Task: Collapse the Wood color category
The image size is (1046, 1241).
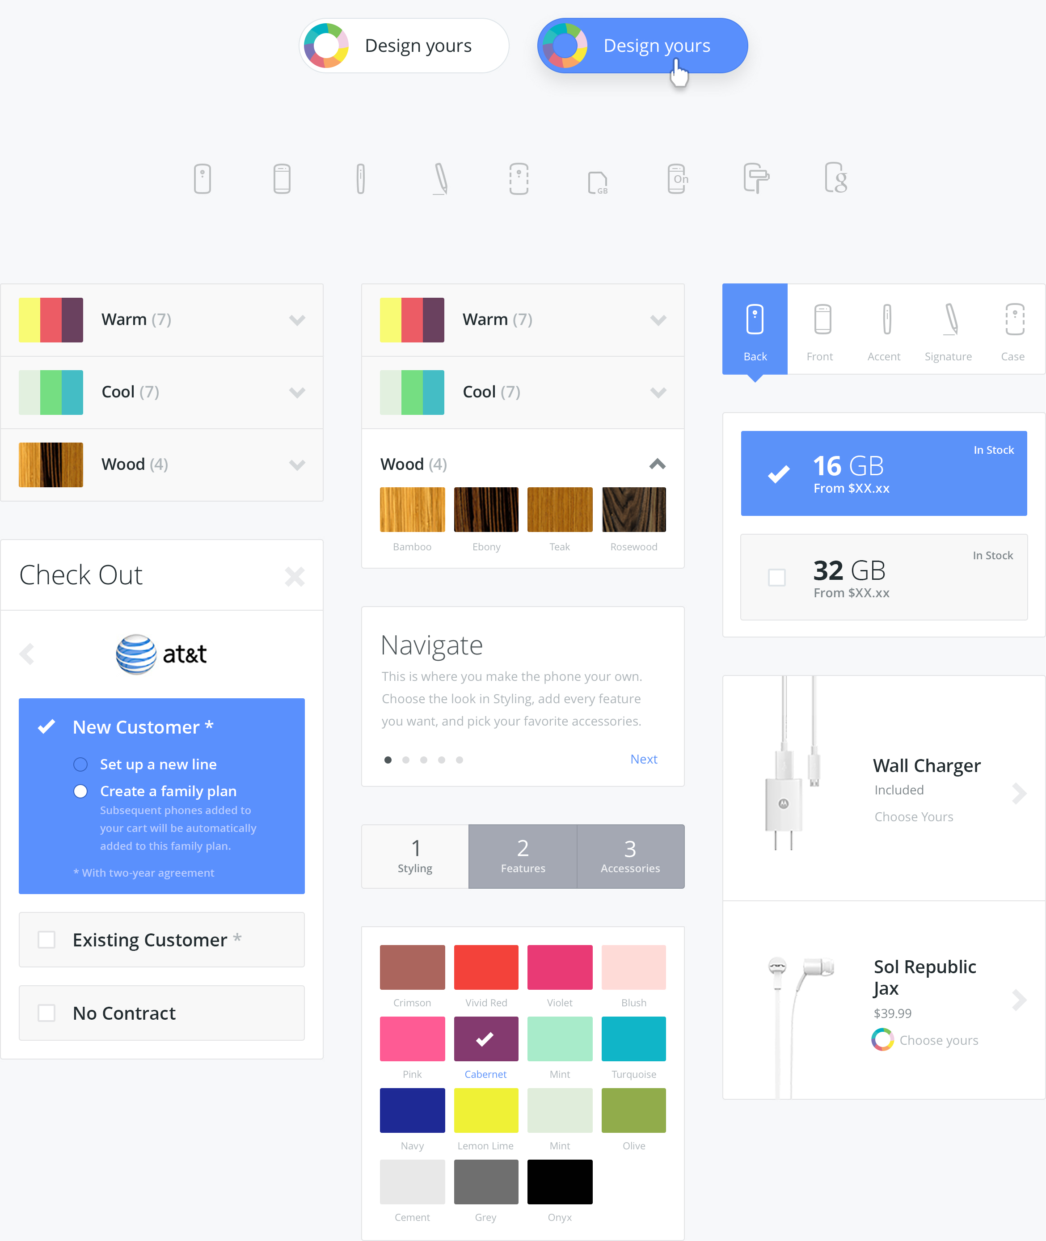Action: coord(659,464)
